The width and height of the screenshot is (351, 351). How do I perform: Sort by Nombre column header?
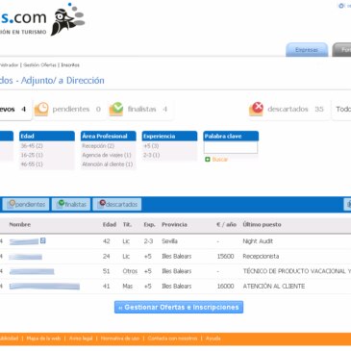point(20,225)
